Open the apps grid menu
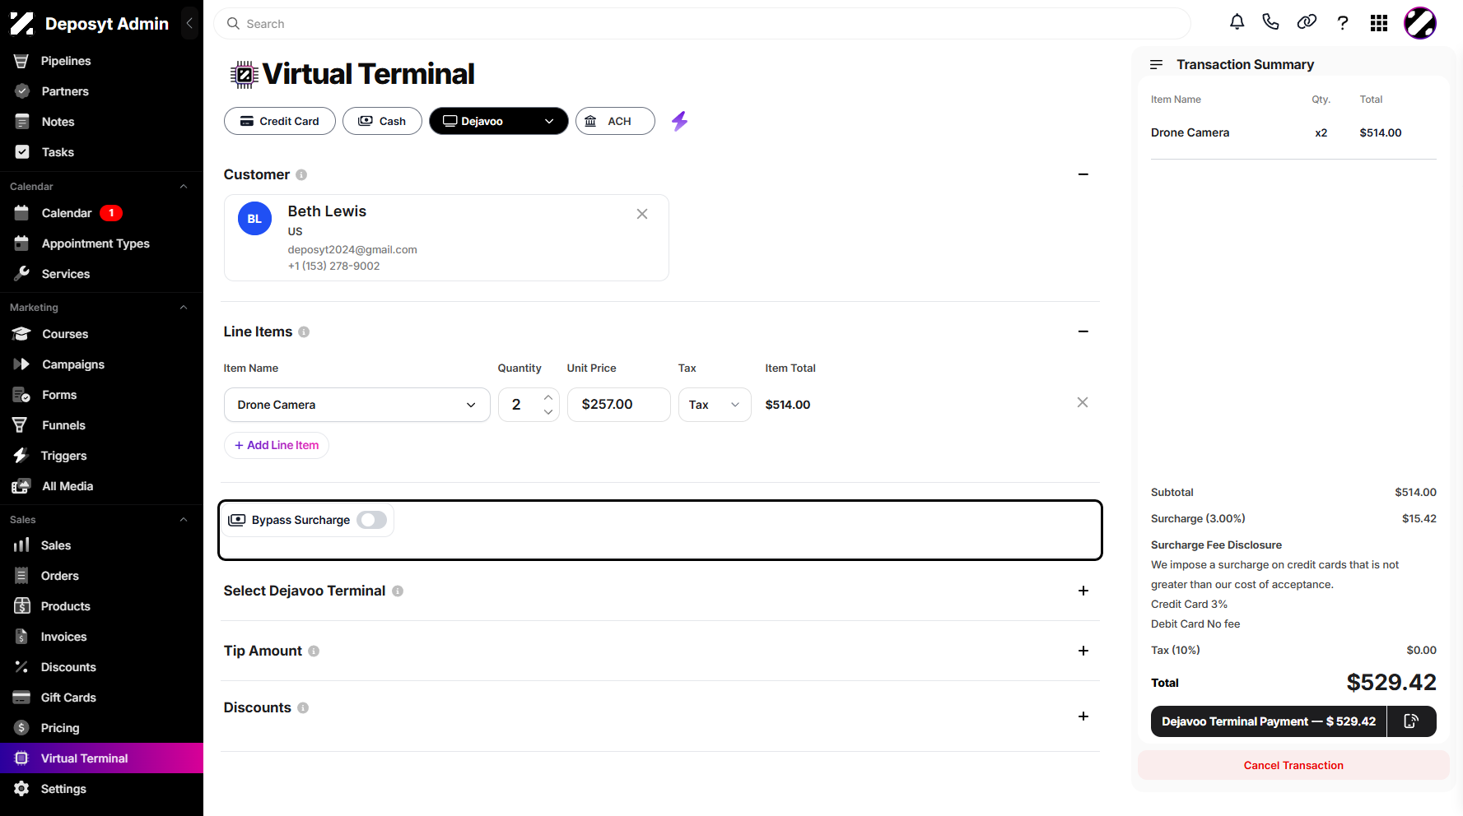Screen dimensions: 1463x816 click(1379, 23)
